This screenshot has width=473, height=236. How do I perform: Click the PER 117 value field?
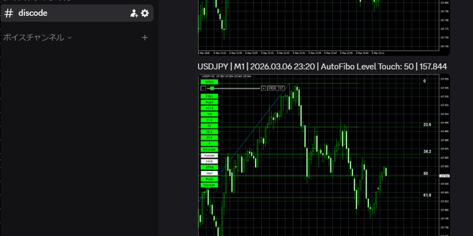point(276,88)
